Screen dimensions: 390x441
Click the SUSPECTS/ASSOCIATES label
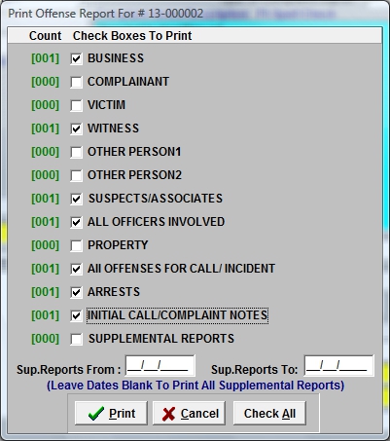point(156,199)
